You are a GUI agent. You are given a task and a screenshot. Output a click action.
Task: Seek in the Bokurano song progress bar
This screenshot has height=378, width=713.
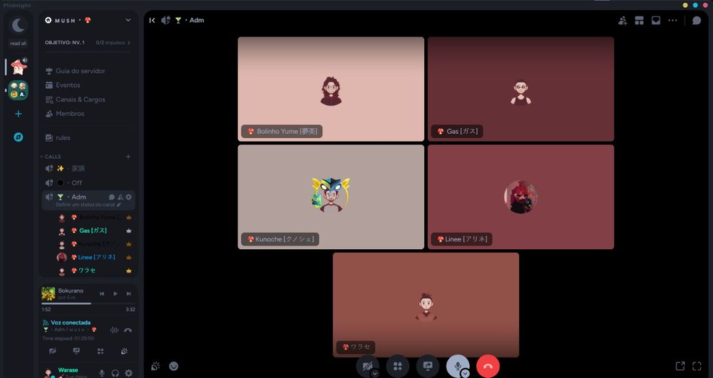[88, 303]
